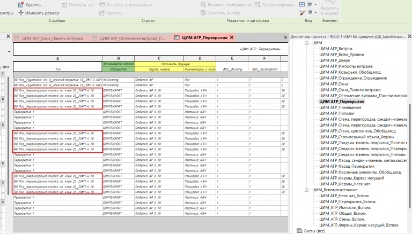The image size is (412, 234).
Task: Open ЦИМ АГР_Двери schedule
Action: coord(335,60)
